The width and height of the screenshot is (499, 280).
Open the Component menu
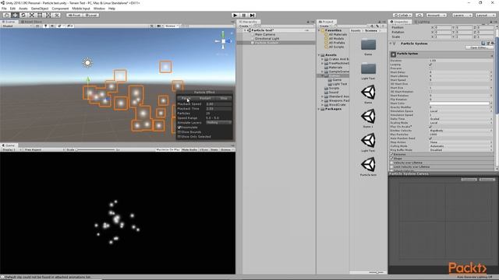click(60, 9)
